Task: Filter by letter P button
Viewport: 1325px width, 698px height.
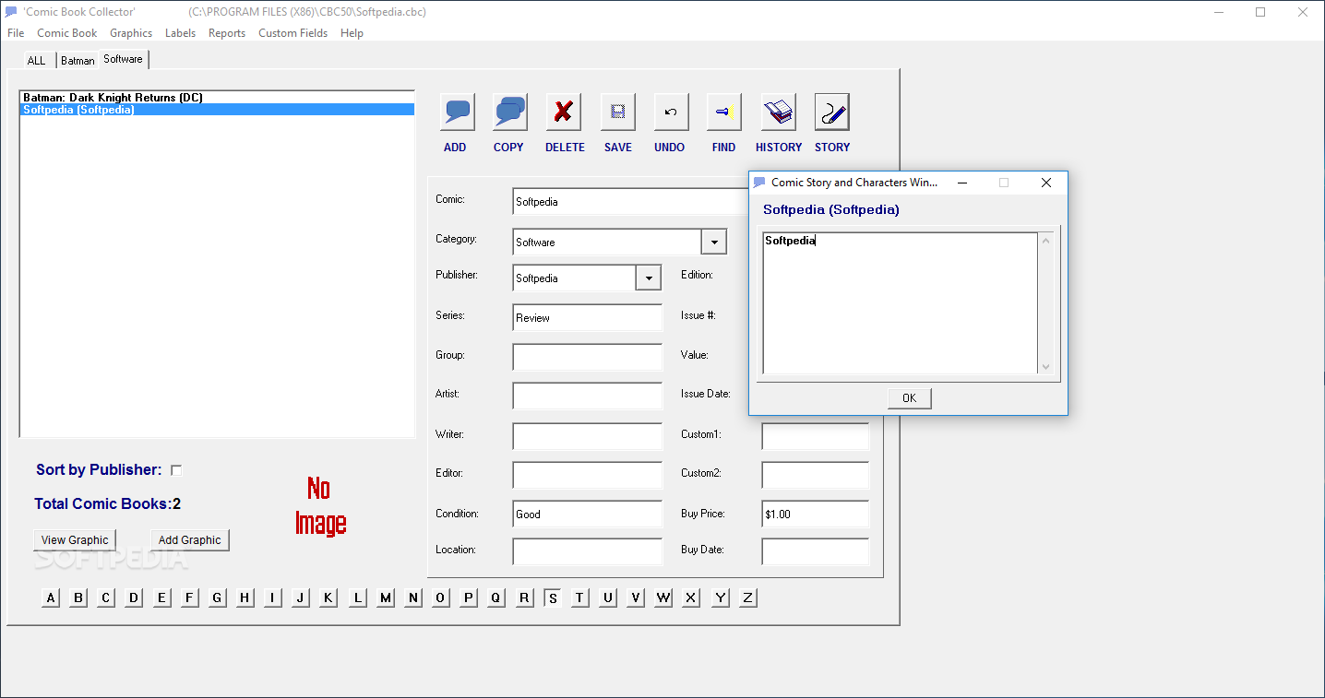Action: pyautogui.click(x=469, y=598)
